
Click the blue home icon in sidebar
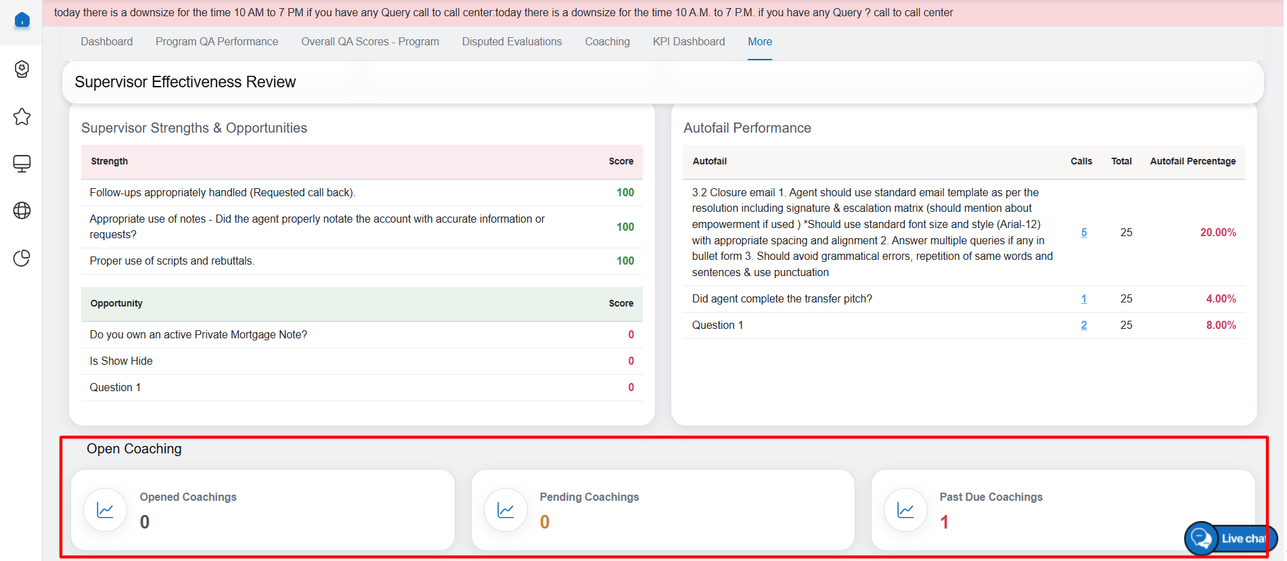click(x=22, y=20)
